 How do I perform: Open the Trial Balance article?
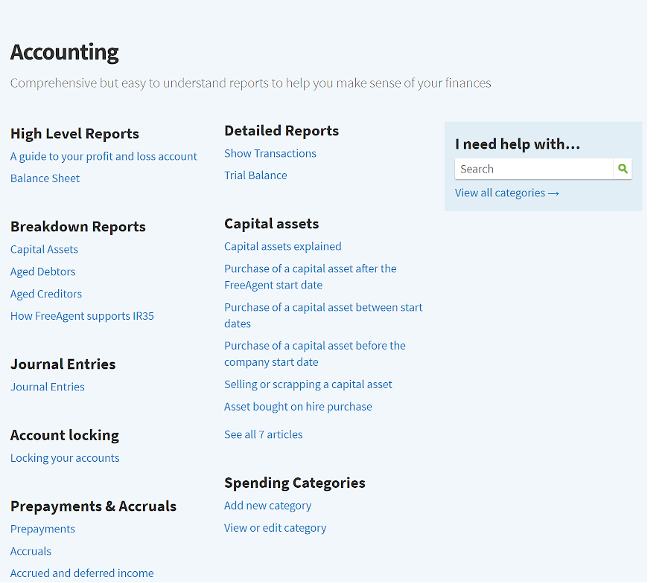(255, 175)
